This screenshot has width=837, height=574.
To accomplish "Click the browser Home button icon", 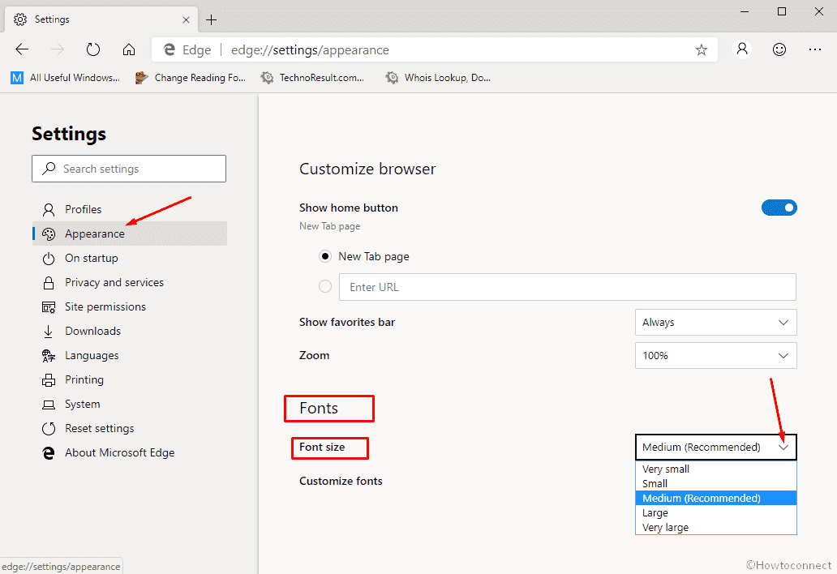I will tap(129, 49).
